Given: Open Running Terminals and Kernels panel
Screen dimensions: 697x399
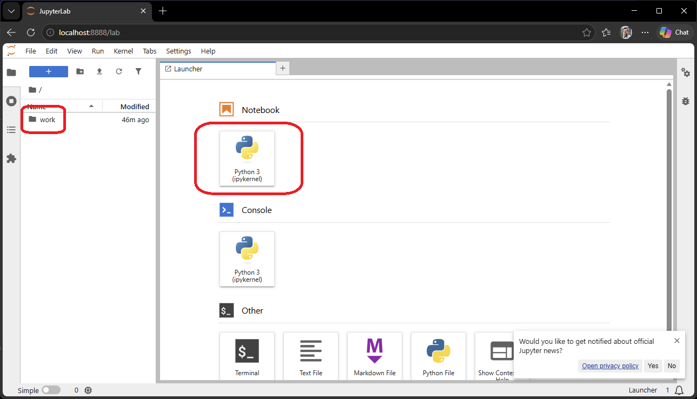Looking at the screenshot, I should 11,101.
